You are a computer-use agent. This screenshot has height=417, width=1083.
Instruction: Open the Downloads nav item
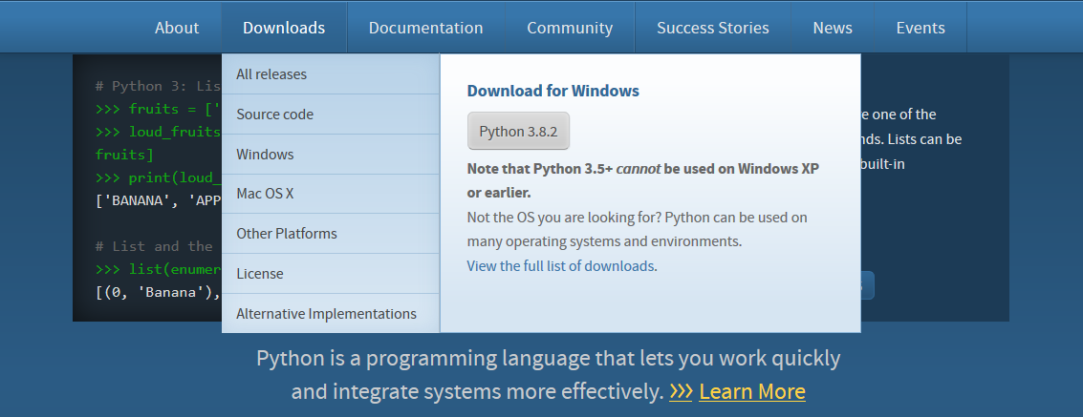pos(284,28)
